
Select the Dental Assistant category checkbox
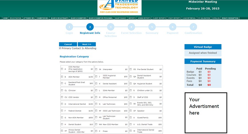point(96,84)
